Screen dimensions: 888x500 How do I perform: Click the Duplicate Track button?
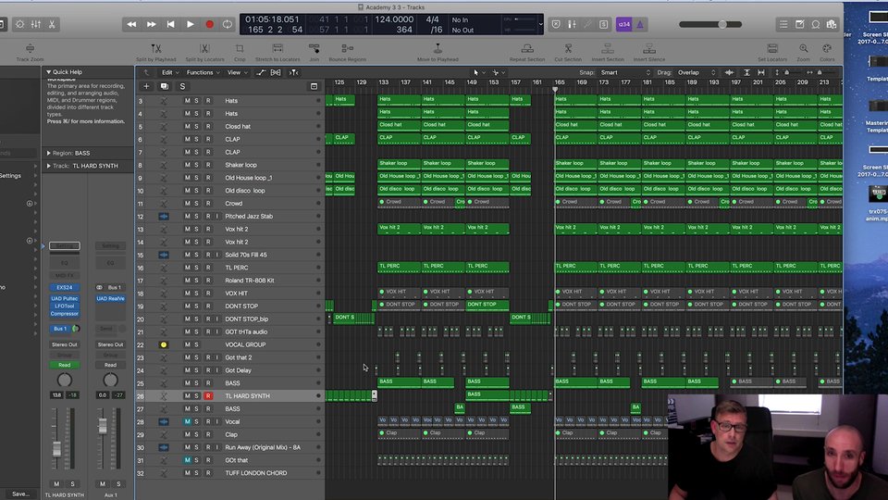pos(165,86)
